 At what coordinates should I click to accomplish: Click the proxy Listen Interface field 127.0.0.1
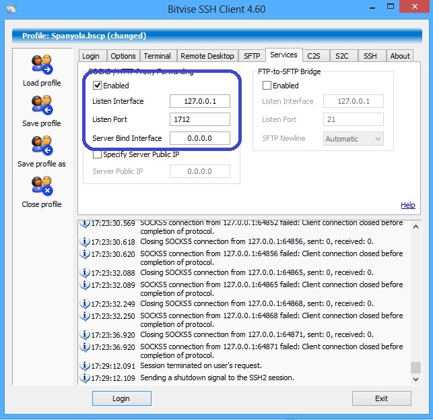[200, 101]
